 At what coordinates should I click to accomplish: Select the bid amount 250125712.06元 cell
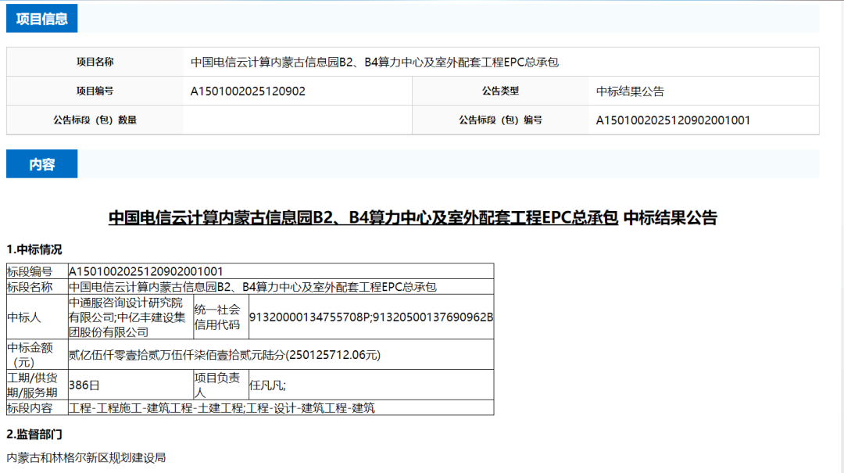281,354
